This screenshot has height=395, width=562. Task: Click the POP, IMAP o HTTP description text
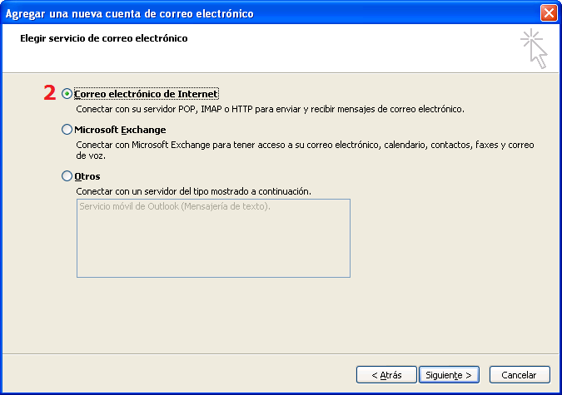point(270,109)
